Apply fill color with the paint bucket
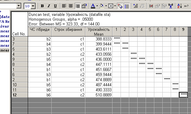Viewport: 191px width, 114px height. (x=102, y=6)
